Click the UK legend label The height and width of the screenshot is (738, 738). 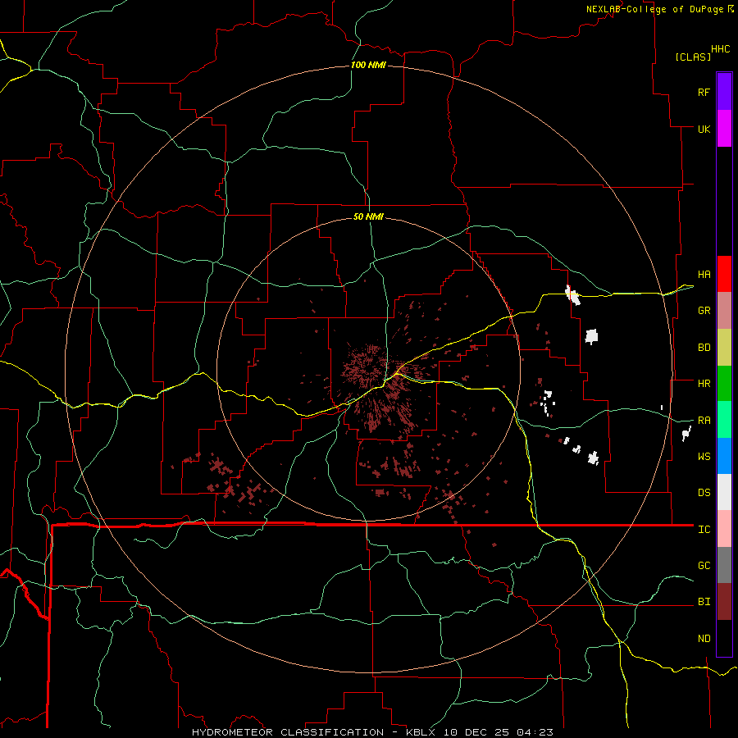coord(704,129)
